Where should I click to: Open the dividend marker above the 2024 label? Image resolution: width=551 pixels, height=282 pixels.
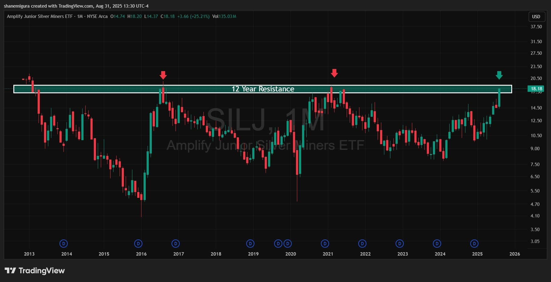click(437, 243)
